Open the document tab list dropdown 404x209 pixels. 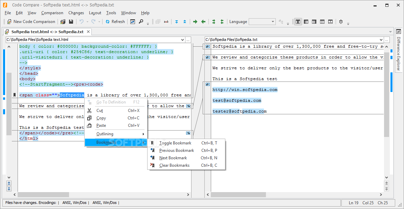(x=390, y=32)
